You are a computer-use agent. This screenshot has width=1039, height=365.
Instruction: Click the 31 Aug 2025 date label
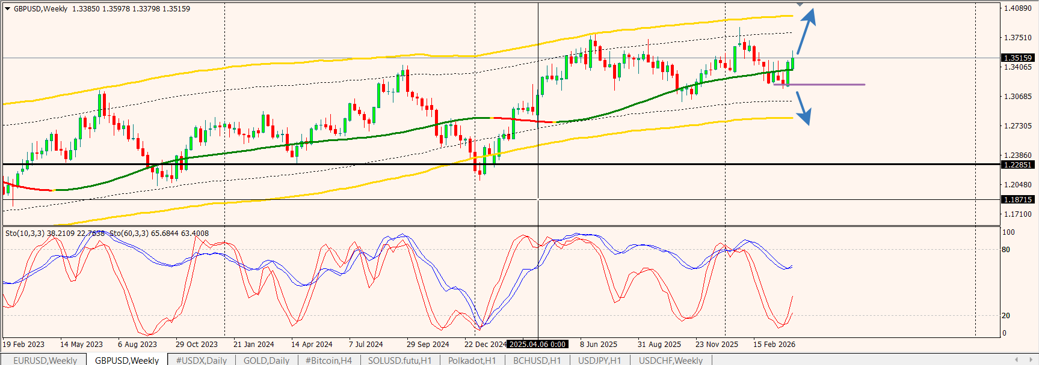[x=659, y=345]
